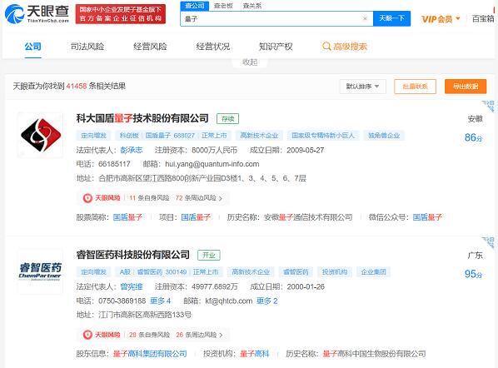This screenshot has height=368, width=498.
Task: Open 科大国盾量子 company logo thumbnail
Action: point(40,135)
